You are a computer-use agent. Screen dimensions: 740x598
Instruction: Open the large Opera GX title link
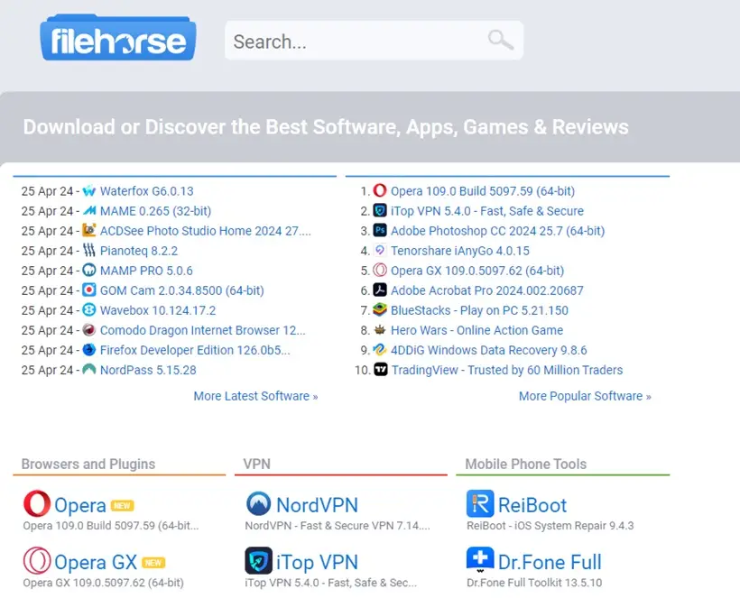96,562
